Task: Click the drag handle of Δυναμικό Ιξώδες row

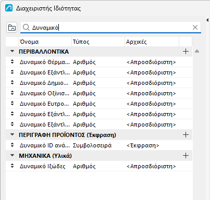Action: [12, 166]
